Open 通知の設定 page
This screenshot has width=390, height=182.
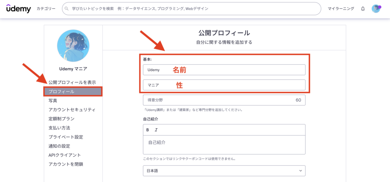[59, 146]
